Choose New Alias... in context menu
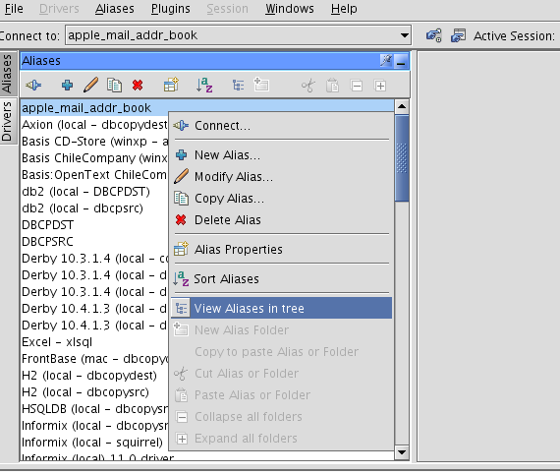The height and width of the screenshot is (475, 560). (x=281, y=155)
